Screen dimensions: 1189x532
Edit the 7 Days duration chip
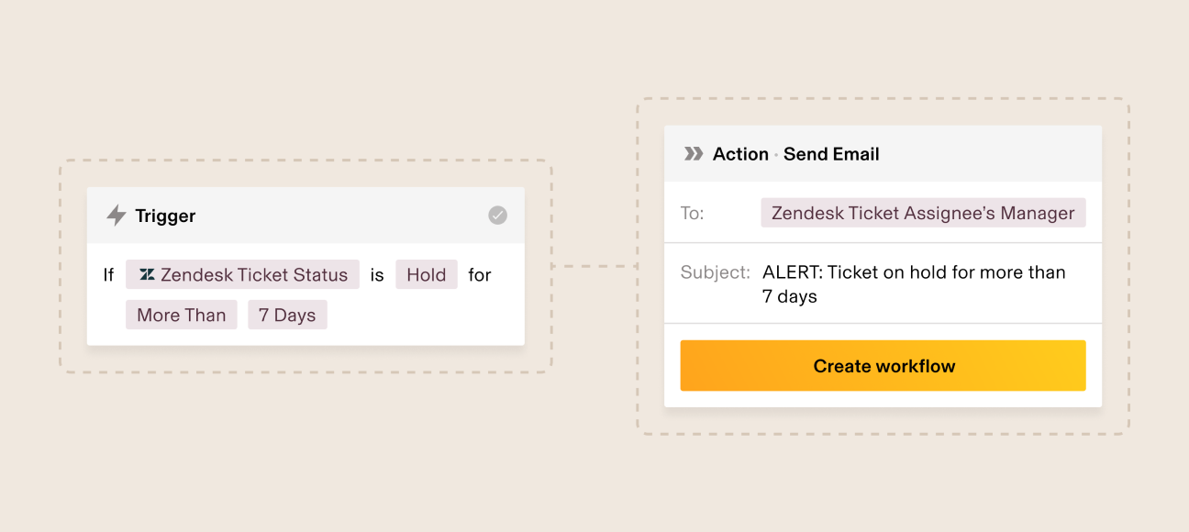tap(287, 315)
